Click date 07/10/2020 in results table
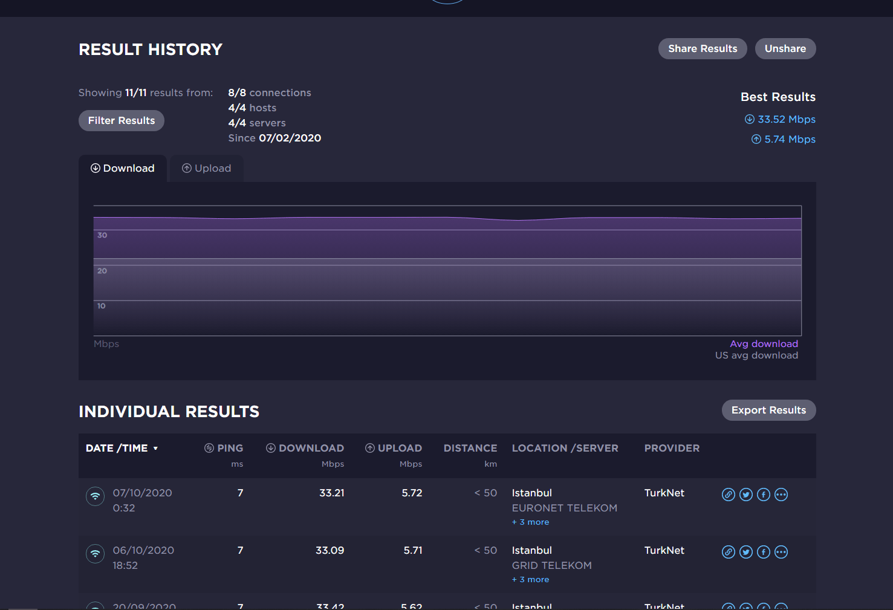The width and height of the screenshot is (893, 610). click(x=143, y=493)
